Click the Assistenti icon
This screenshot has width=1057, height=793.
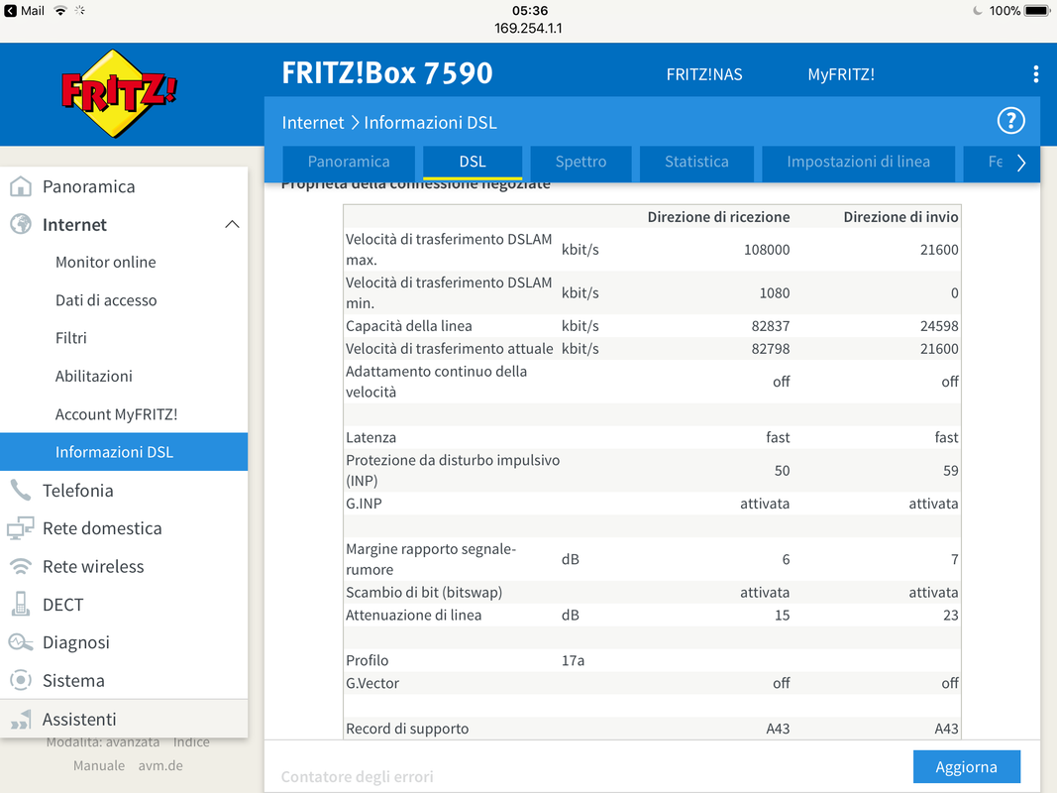21,719
